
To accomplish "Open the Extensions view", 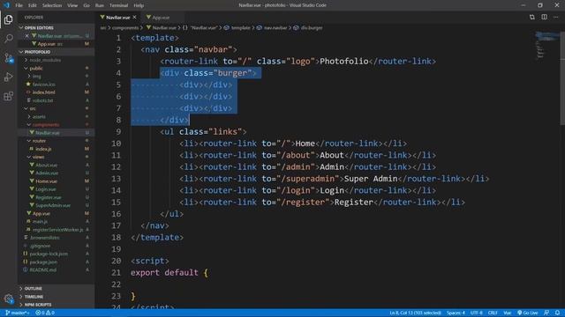I will (8, 96).
